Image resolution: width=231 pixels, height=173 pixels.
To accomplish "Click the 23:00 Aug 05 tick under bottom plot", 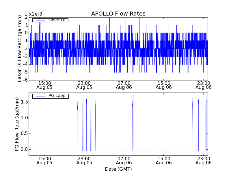I will [84, 161].
